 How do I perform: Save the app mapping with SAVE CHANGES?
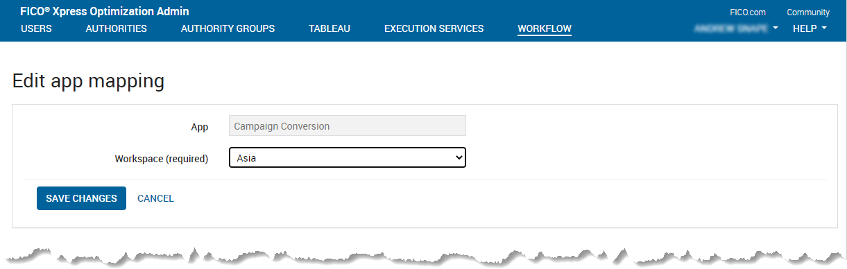point(81,198)
